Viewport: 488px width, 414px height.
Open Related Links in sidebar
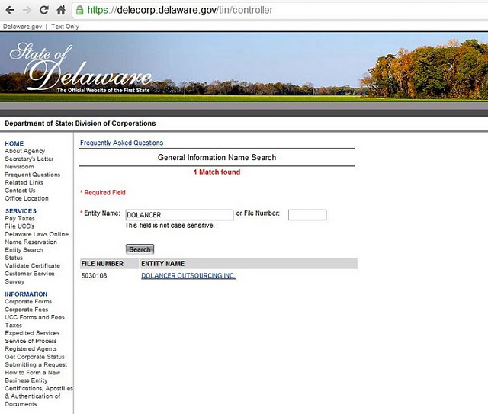(x=24, y=182)
